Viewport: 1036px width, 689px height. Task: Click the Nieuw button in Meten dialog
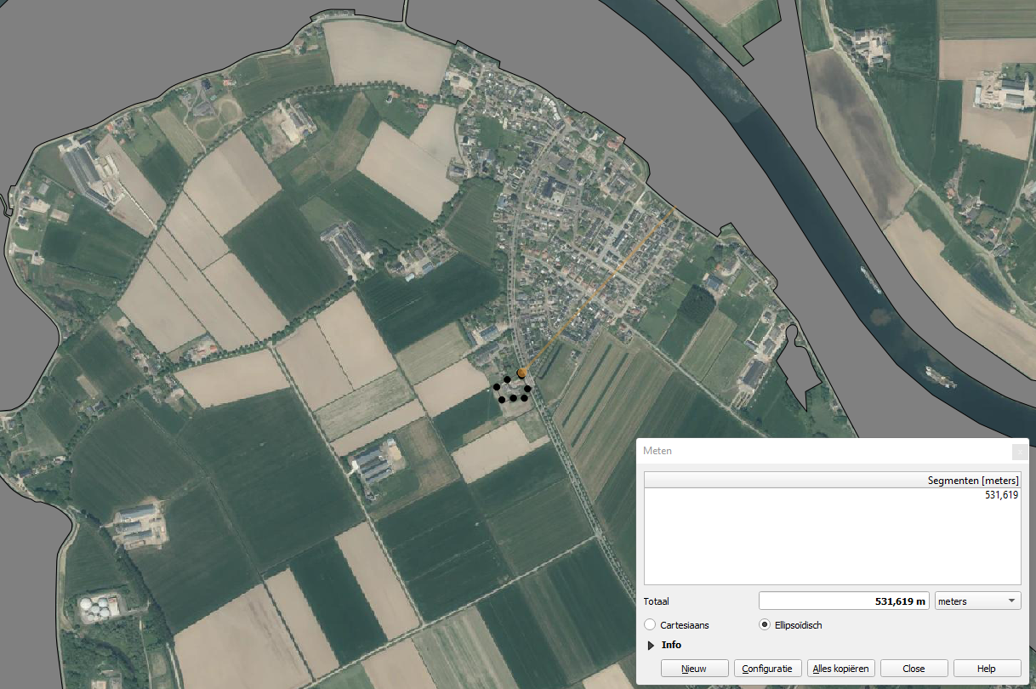point(693,669)
